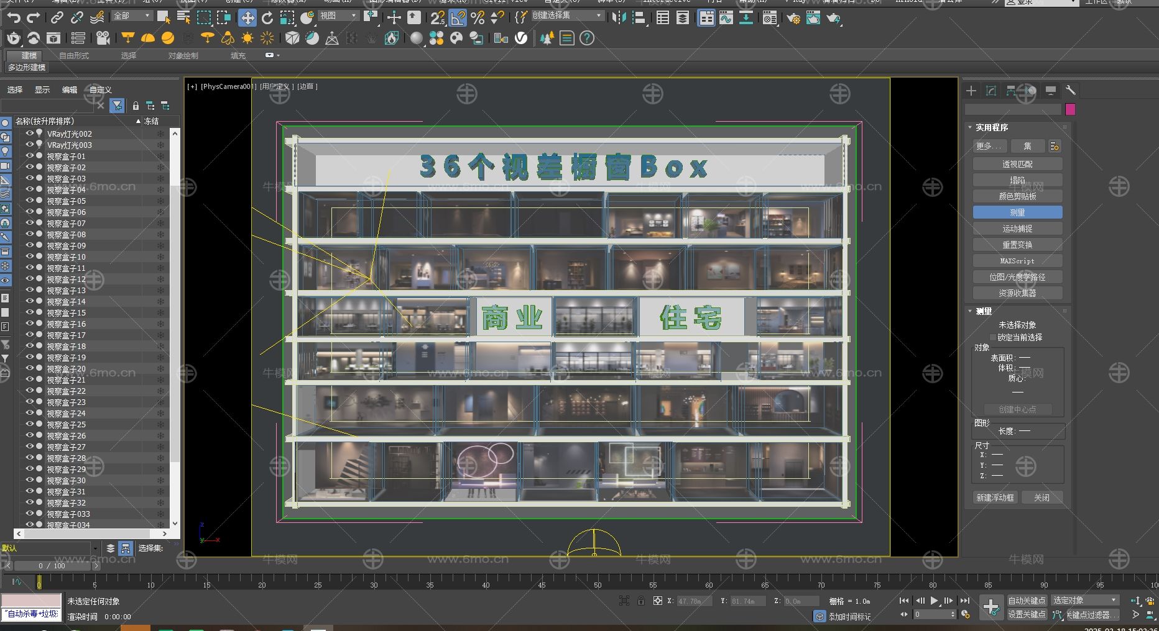Open the 显示 menu in scene explorer
1159x631 pixels.
[x=42, y=90]
